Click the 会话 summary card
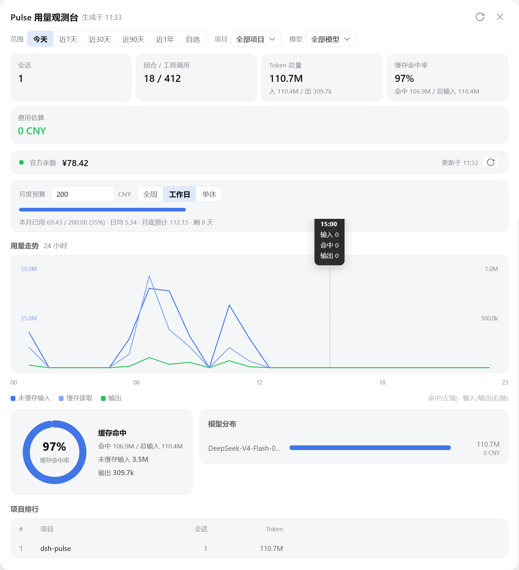519x570 pixels. click(71, 78)
